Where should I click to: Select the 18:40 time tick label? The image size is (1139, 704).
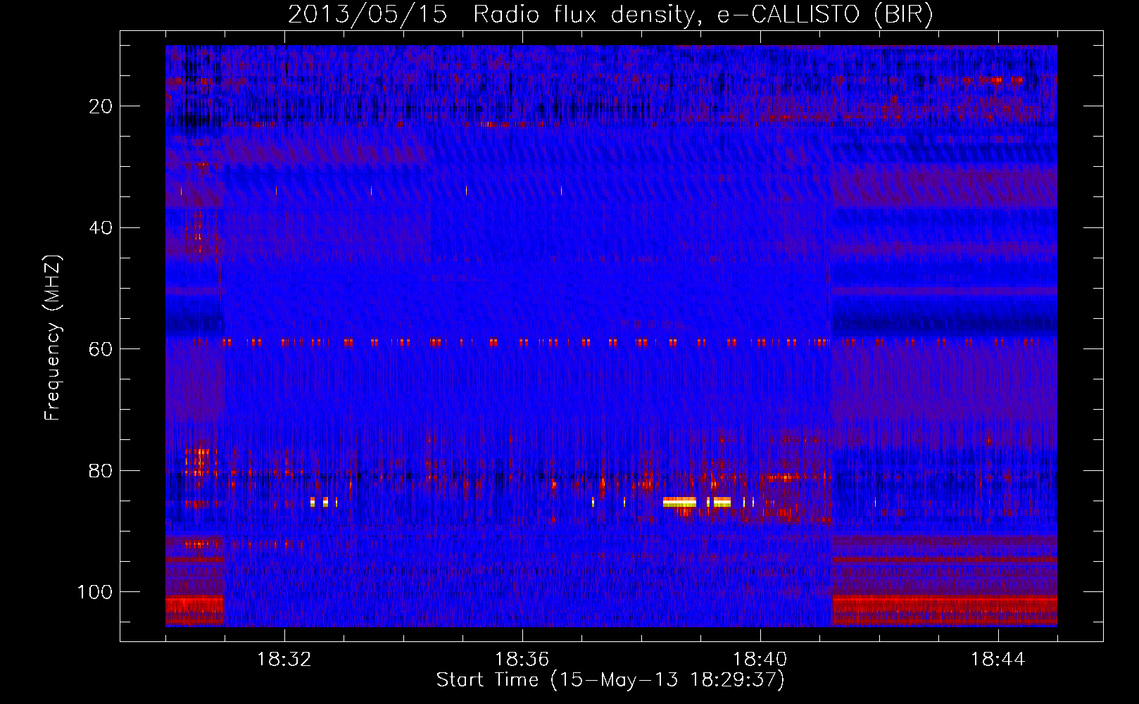click(x=760, y=660)
